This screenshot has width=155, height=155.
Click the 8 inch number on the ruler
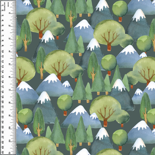click(x=10, y=102)
